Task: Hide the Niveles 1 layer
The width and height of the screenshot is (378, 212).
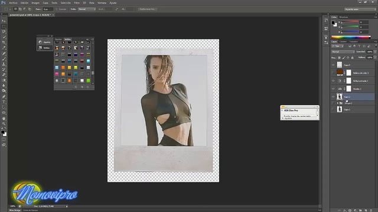Action: coord(333,89)
